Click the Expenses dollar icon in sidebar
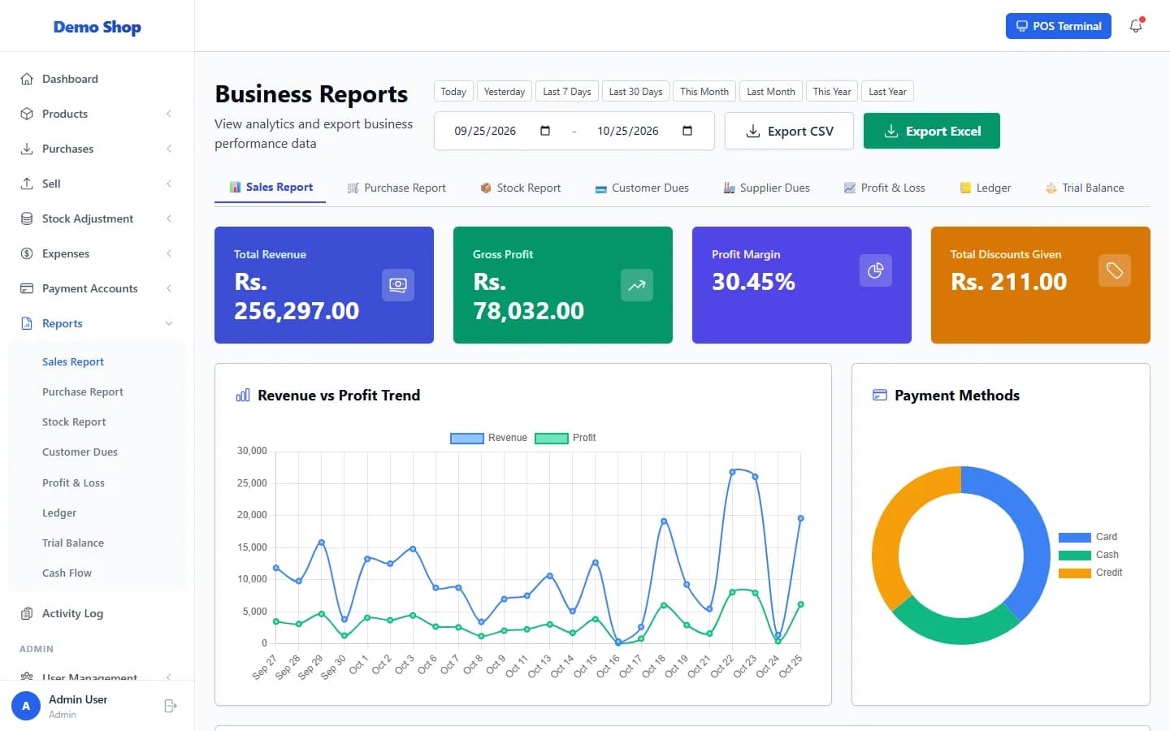 pos(27,253)
